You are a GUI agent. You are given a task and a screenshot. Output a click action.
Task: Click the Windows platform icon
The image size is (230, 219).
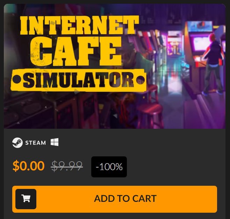55,142
